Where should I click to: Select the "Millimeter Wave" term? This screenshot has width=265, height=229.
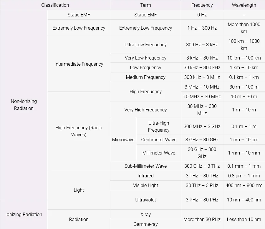point(159,153)
